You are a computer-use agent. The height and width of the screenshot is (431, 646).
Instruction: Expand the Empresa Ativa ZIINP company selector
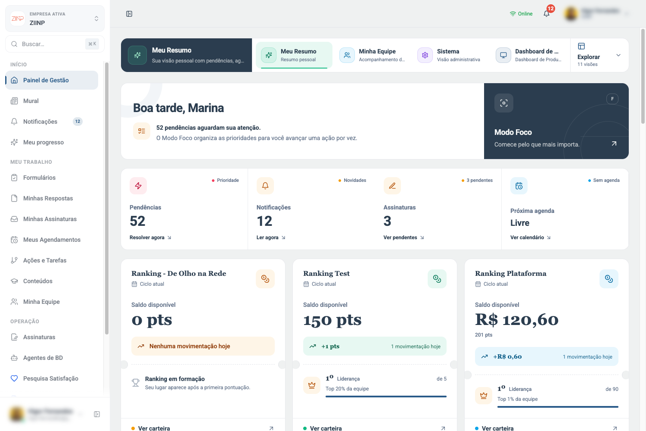click(x=55, y=19)
